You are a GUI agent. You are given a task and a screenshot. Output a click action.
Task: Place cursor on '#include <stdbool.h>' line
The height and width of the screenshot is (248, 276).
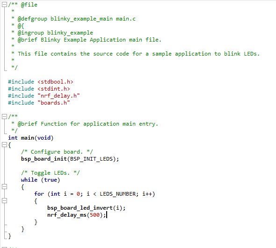tap(41, 82)
